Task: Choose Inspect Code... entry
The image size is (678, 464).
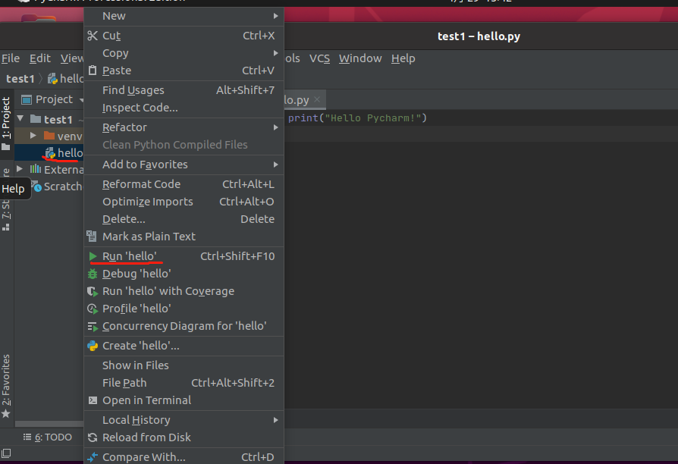Action: pyautogui.click(x=184, y=108)
